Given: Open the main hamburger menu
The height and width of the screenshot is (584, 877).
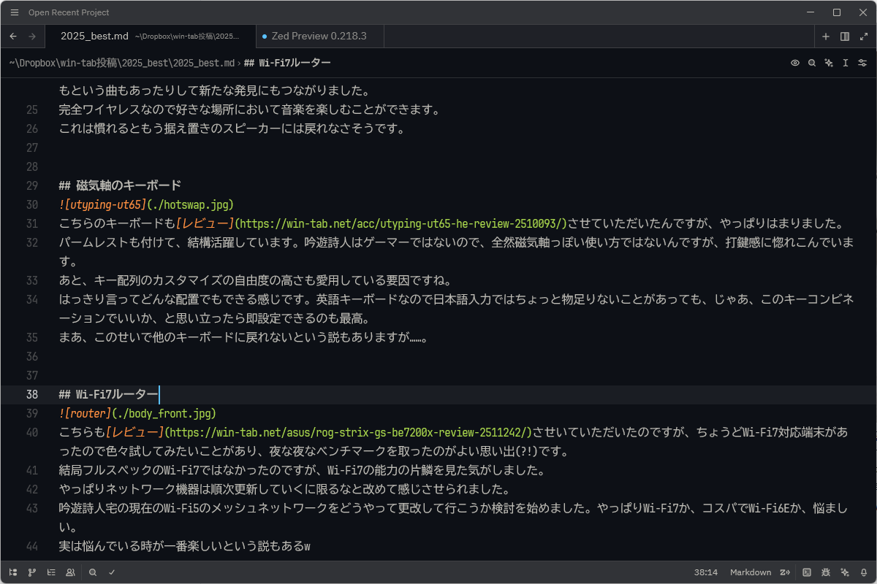Looking at the screenshot, I should [x=14, y=12].
